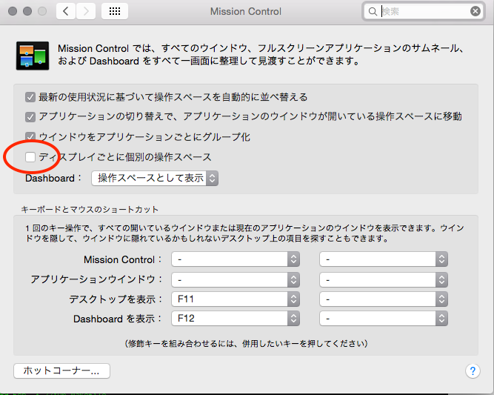
Task: Focus the 検索 search field
Action: pyautogui.click(x=424, y=11)
